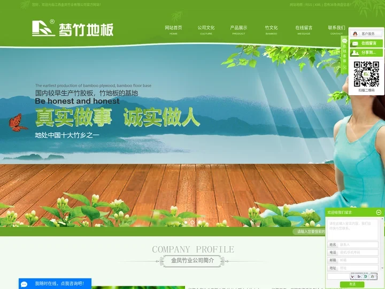Focus the 地址 address input field

tap(358, 268)
